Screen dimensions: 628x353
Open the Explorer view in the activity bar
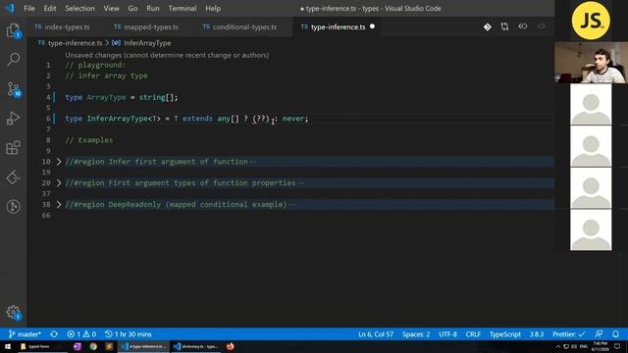[13, 30]
